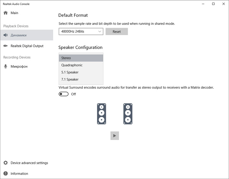
Task: Click the Realtek Digital Output connector icon
Action: point(5,46)
